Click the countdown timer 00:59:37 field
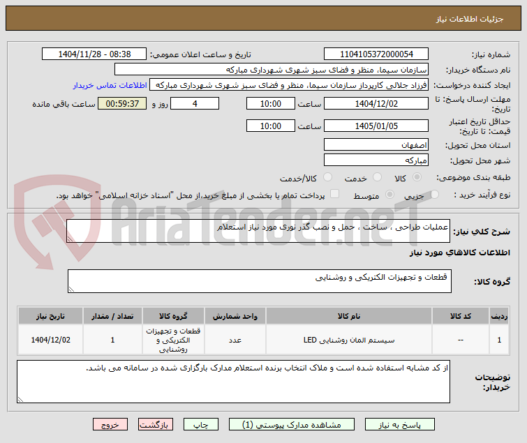The image size is (527, 443). (122, 103)
